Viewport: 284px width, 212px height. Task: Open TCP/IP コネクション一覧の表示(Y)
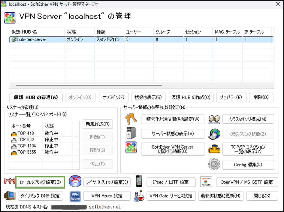(x=248, y=149)
